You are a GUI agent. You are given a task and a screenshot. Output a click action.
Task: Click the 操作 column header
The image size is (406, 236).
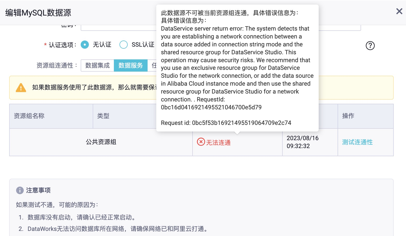[348, 116]
